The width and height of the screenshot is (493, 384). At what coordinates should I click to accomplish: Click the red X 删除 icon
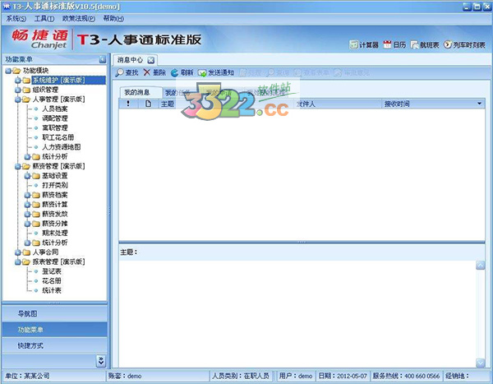(x=147, y=72)
